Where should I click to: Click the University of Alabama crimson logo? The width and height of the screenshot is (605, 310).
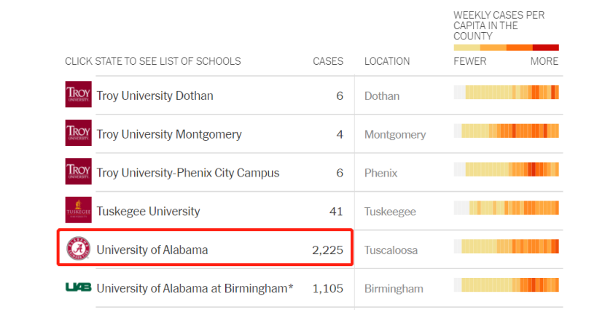pyautogui.click(x=78, y=249)
